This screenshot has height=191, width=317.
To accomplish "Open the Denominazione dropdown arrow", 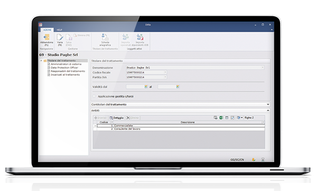I will coord(263,67).
